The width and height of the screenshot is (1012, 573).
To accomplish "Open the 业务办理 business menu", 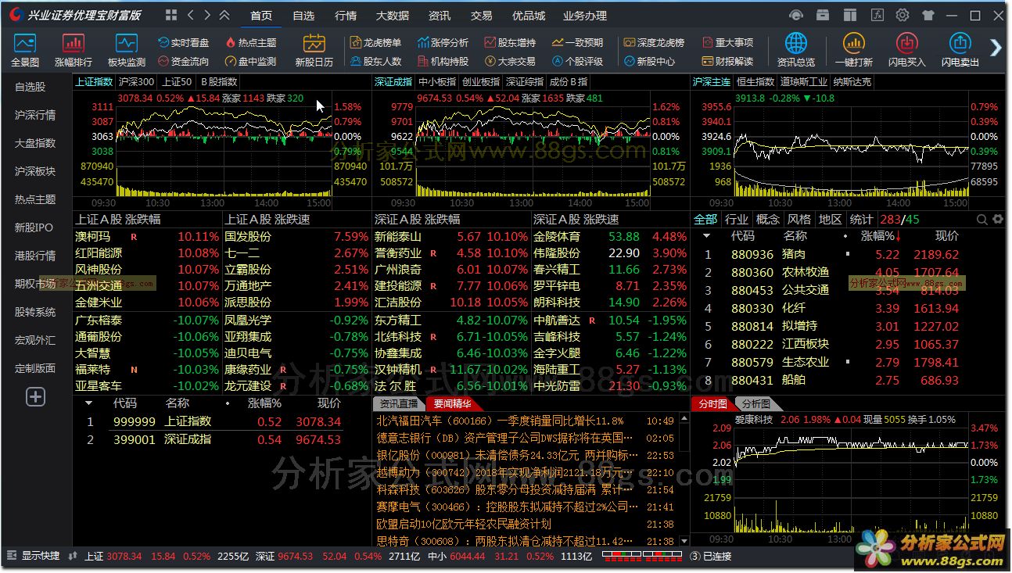I will [x=585, y=16].
